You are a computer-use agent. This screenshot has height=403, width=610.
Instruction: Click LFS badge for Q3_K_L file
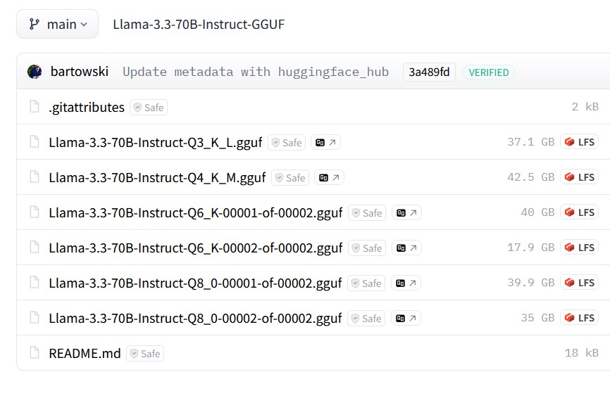pos(579,142)
